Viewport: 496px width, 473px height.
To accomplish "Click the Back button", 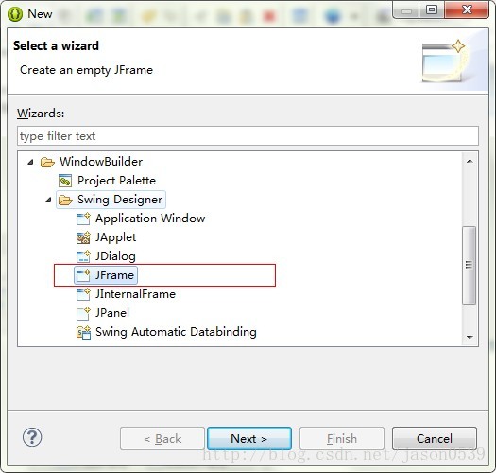I will [162, 438].
